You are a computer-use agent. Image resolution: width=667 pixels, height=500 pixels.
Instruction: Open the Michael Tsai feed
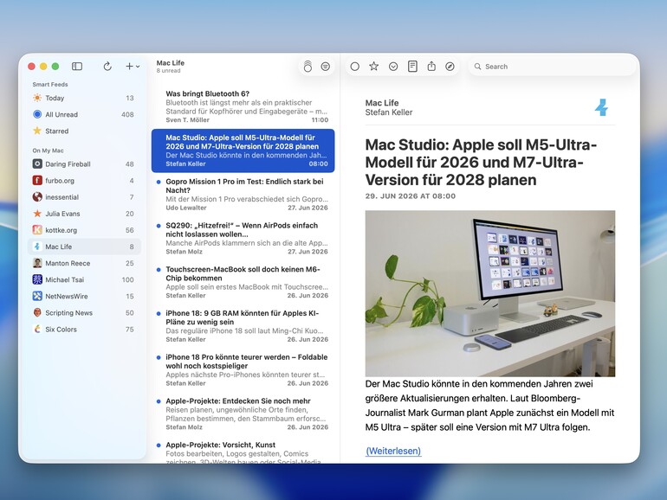tap(84, 280)
